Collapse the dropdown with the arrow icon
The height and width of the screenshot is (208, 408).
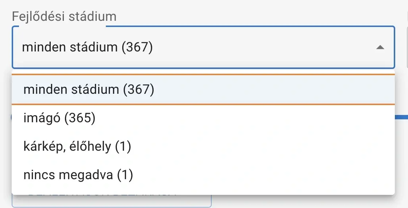[380, 47]
